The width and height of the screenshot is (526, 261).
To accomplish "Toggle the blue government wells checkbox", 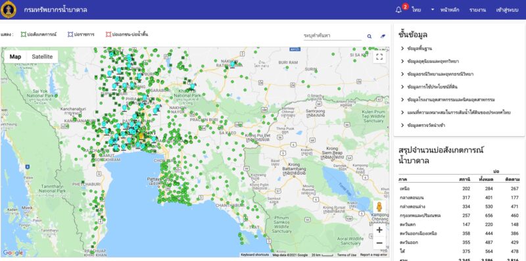I will [70, 34].
